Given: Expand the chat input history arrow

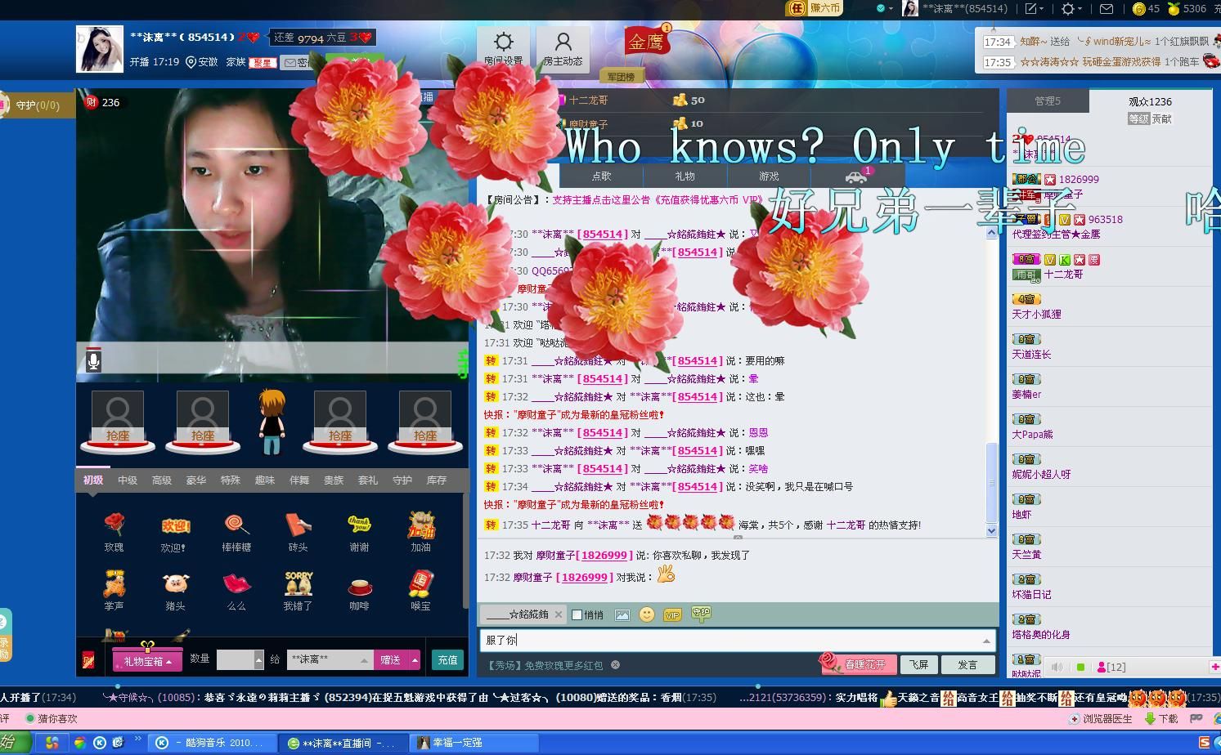Looking at the screenshot, I should [x=986, y=641].
